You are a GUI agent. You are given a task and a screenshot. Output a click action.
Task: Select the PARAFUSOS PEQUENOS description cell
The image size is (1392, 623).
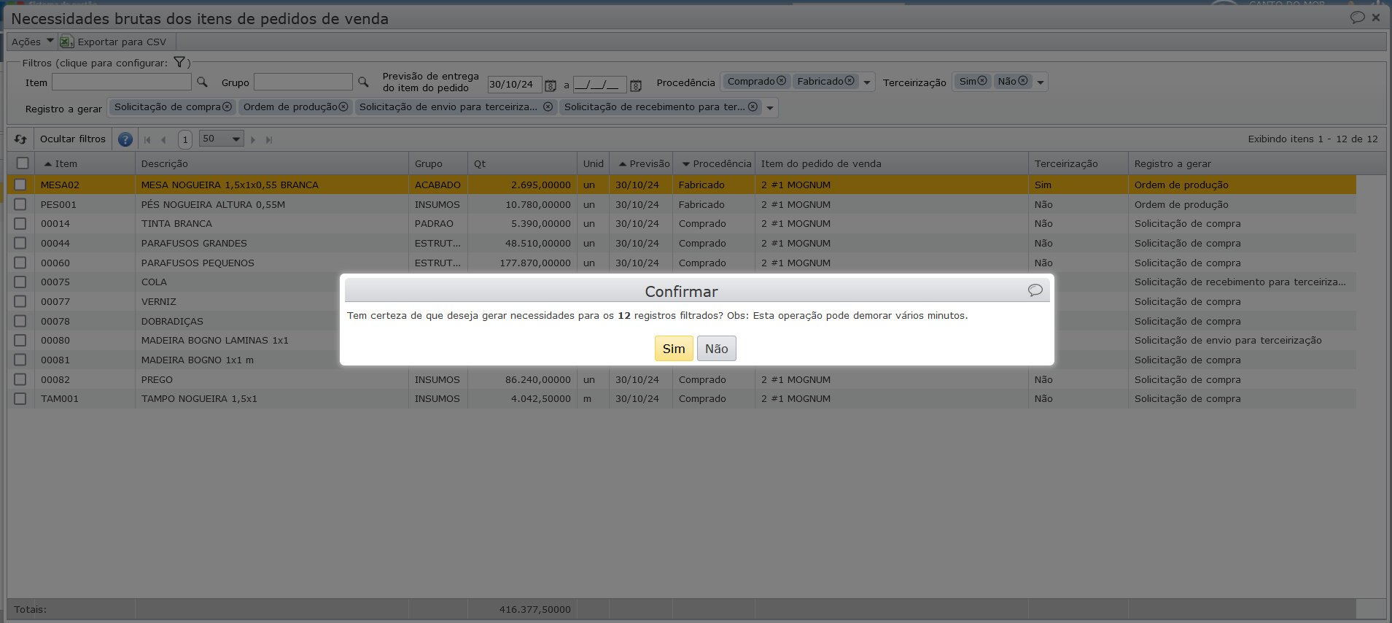click(x=272, y=263)
